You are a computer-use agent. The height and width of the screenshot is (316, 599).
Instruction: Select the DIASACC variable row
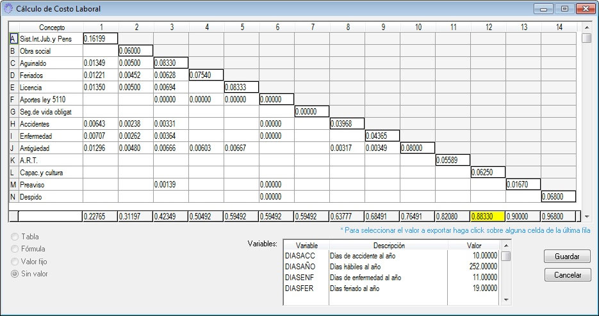304,256
